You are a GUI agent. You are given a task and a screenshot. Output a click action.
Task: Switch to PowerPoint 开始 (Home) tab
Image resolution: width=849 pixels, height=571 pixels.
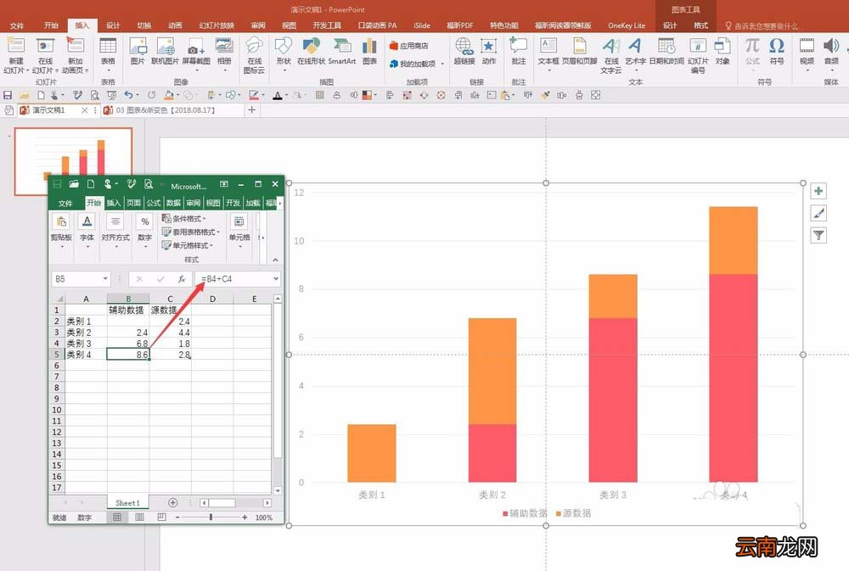pyautogui.click(x=51, y=25)
